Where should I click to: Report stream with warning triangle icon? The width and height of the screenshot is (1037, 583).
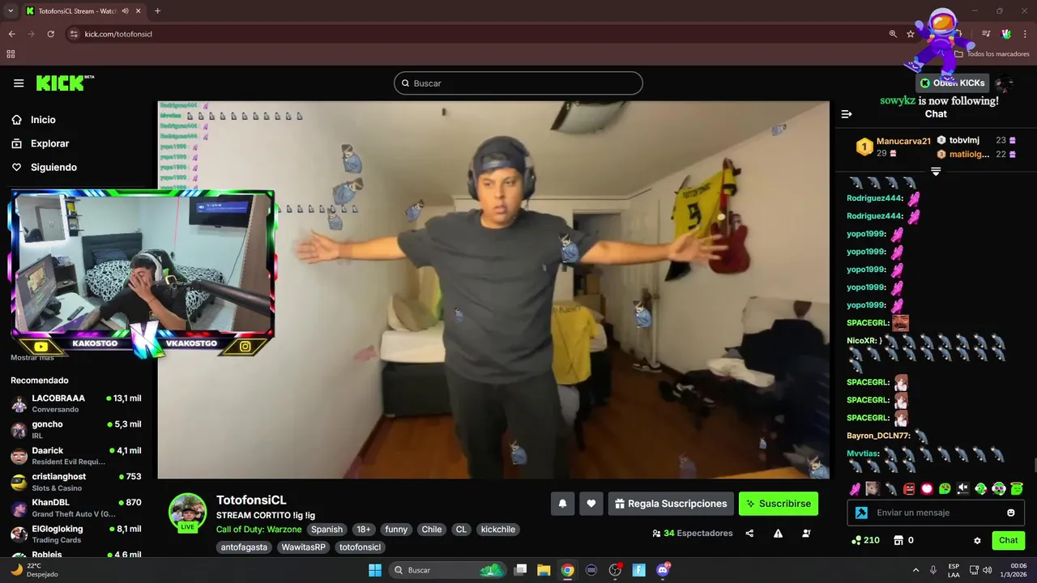pos(778,533)
